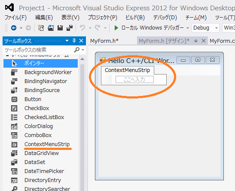Select the DirectoryEntry toolbox item
This screenshot has width=235, height=191.
[41, 180]
